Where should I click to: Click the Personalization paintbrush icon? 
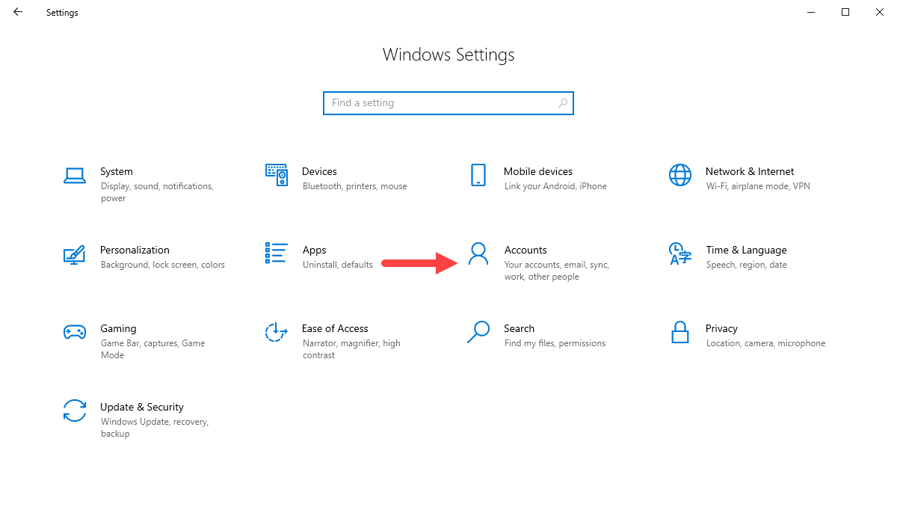tap(75, 254)
